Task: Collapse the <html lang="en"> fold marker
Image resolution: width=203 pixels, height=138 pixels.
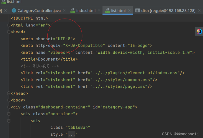Action: 9,25
